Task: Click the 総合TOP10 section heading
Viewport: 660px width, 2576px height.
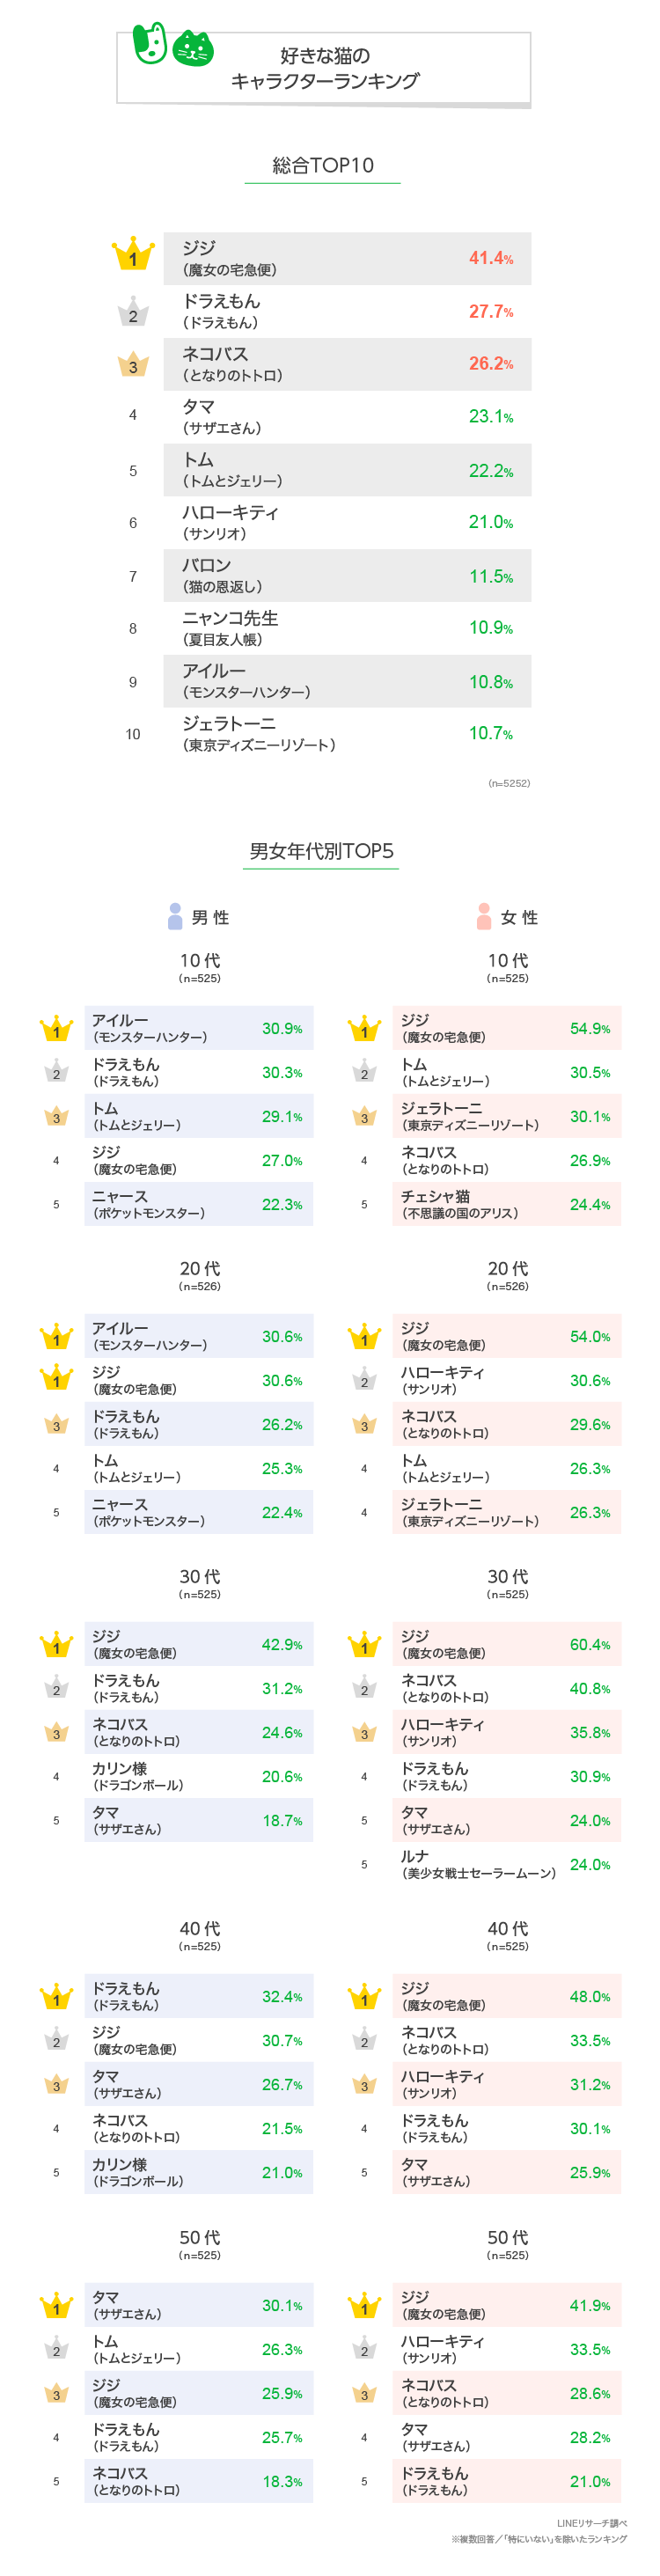Action: click(x=323, y=165)
